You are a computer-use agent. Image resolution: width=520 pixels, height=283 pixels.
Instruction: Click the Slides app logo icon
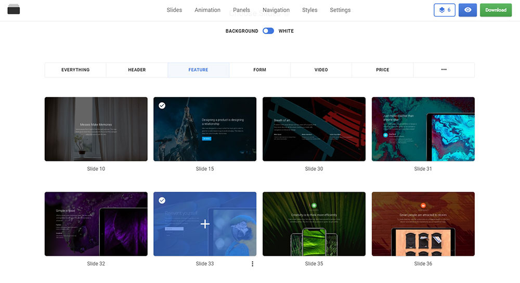click(14, 9)
